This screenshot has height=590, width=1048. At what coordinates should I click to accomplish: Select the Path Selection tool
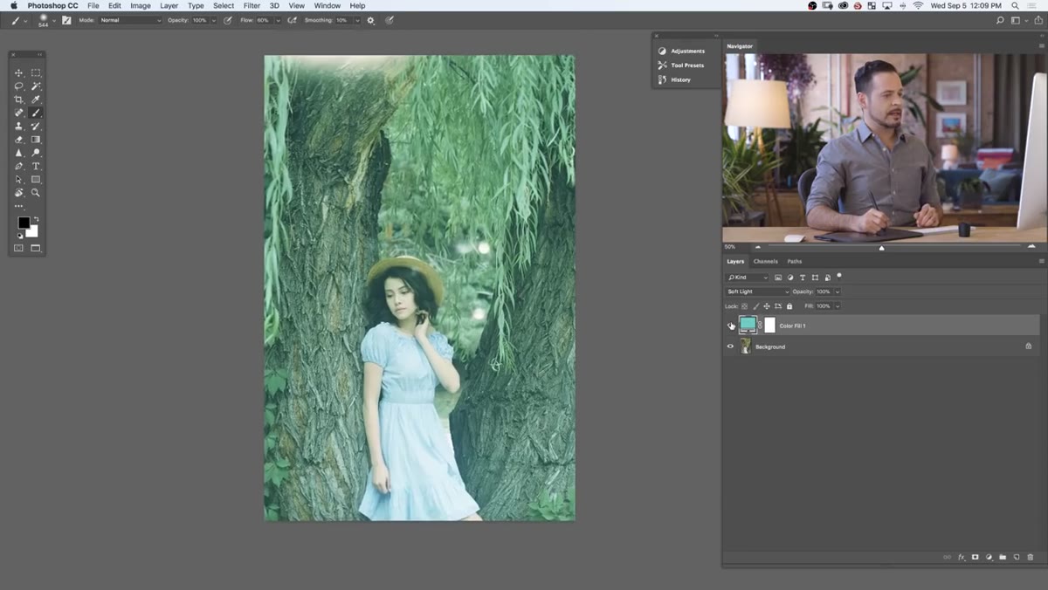[18, 179]
